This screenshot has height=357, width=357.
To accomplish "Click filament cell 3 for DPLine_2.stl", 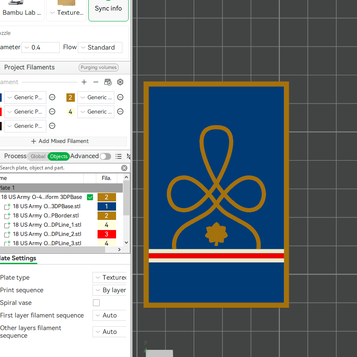I will [x=107, y=234].
